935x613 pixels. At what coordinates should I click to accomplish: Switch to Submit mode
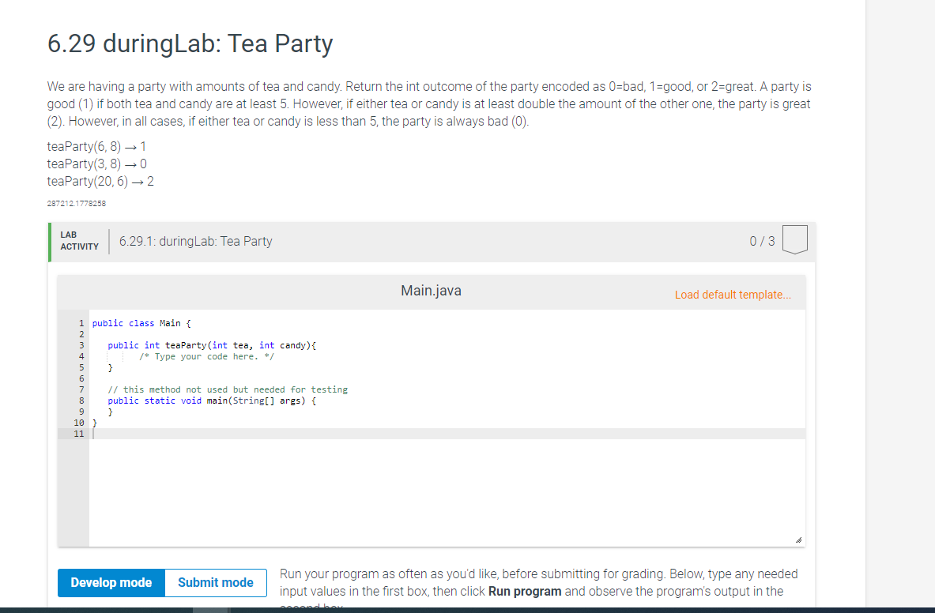215,582
